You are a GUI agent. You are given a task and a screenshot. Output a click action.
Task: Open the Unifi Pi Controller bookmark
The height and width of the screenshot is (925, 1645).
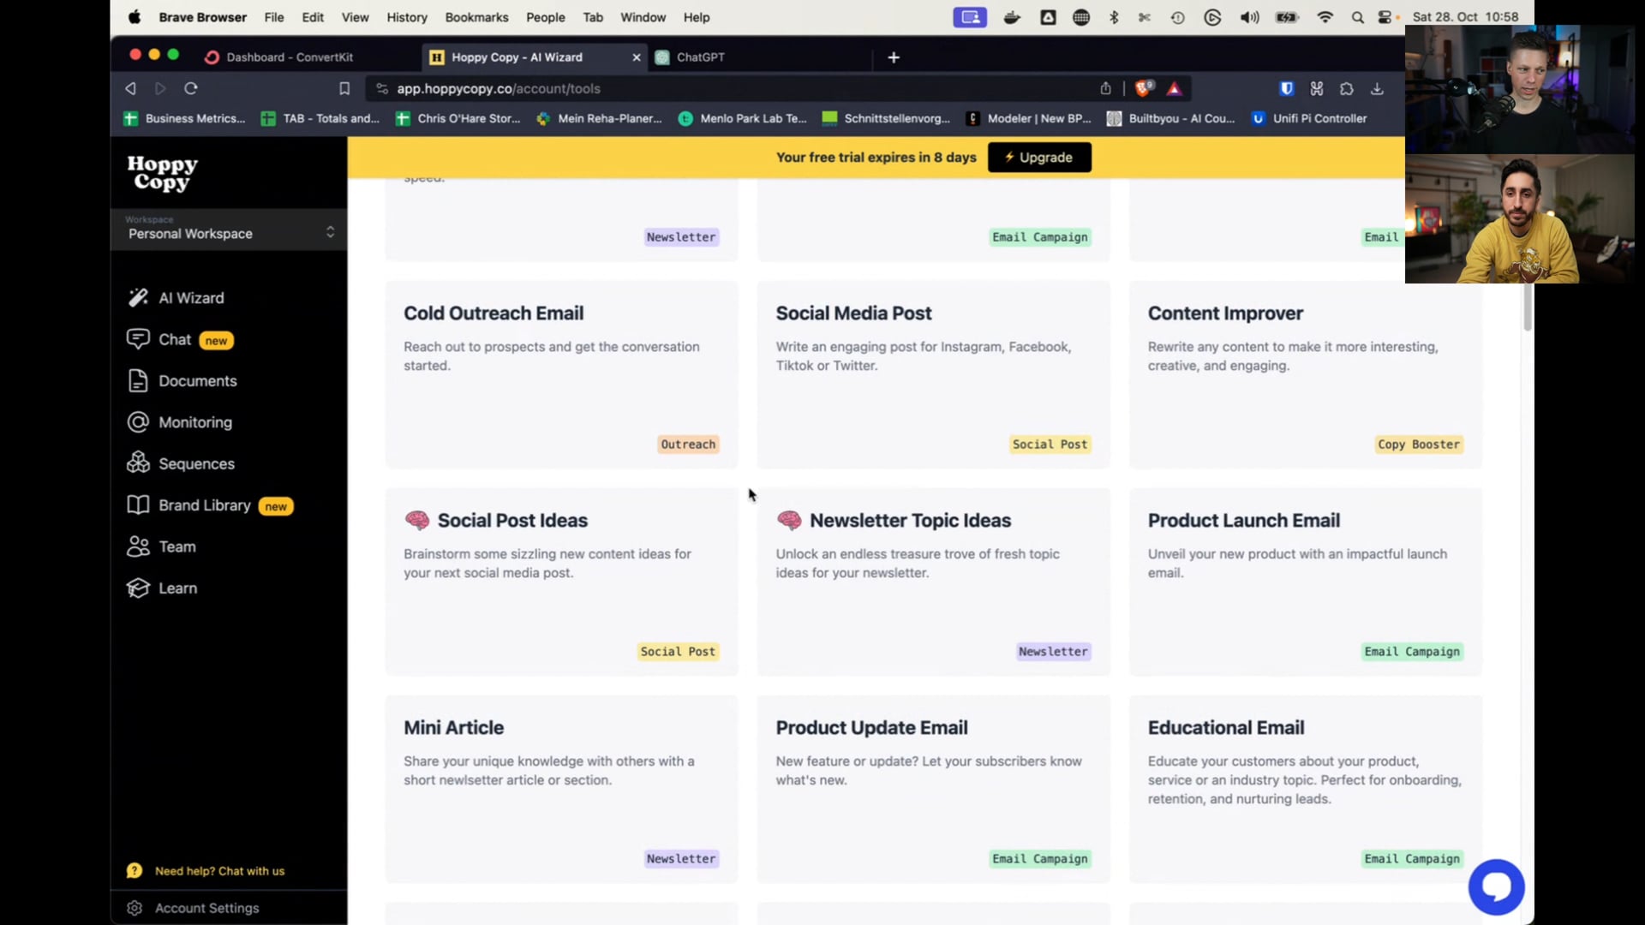pyautogui.click(x=1309, y=119)
